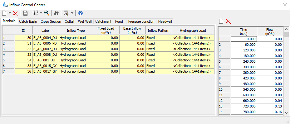Click Base Inflow cell for ID 36
This screenshot has height=124, width=290.
[x=132, y=71]
